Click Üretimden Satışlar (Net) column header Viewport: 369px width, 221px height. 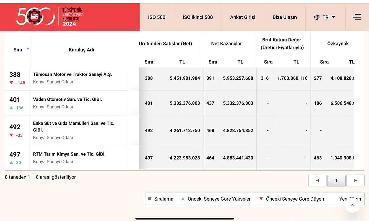coord(165,44)
